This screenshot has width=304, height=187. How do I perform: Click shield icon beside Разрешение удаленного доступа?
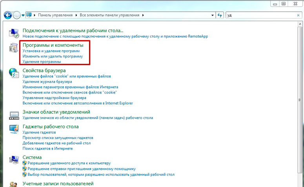point(24,163)
